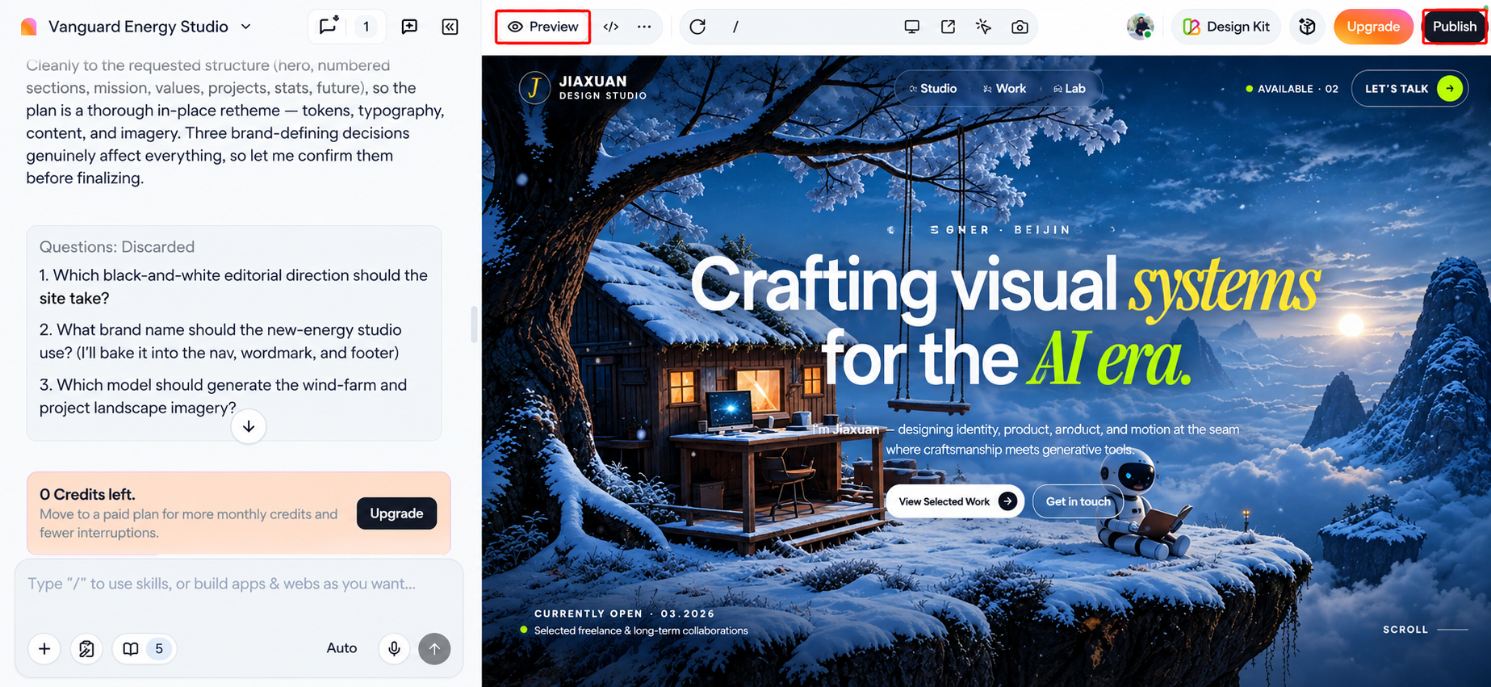The height and width of the screenshot is (687, 1491).
Task: Open the knowledge book icon with 5
Action: (x=144, y=648)
